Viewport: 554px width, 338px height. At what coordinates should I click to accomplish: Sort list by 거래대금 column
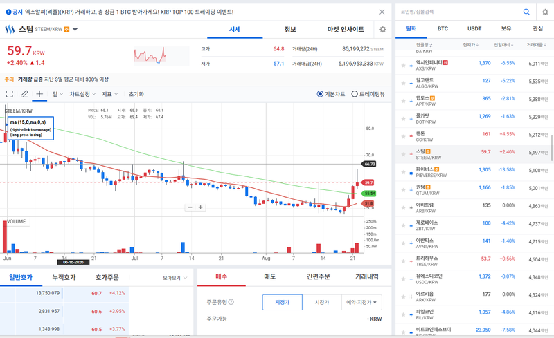click(537, 45)
